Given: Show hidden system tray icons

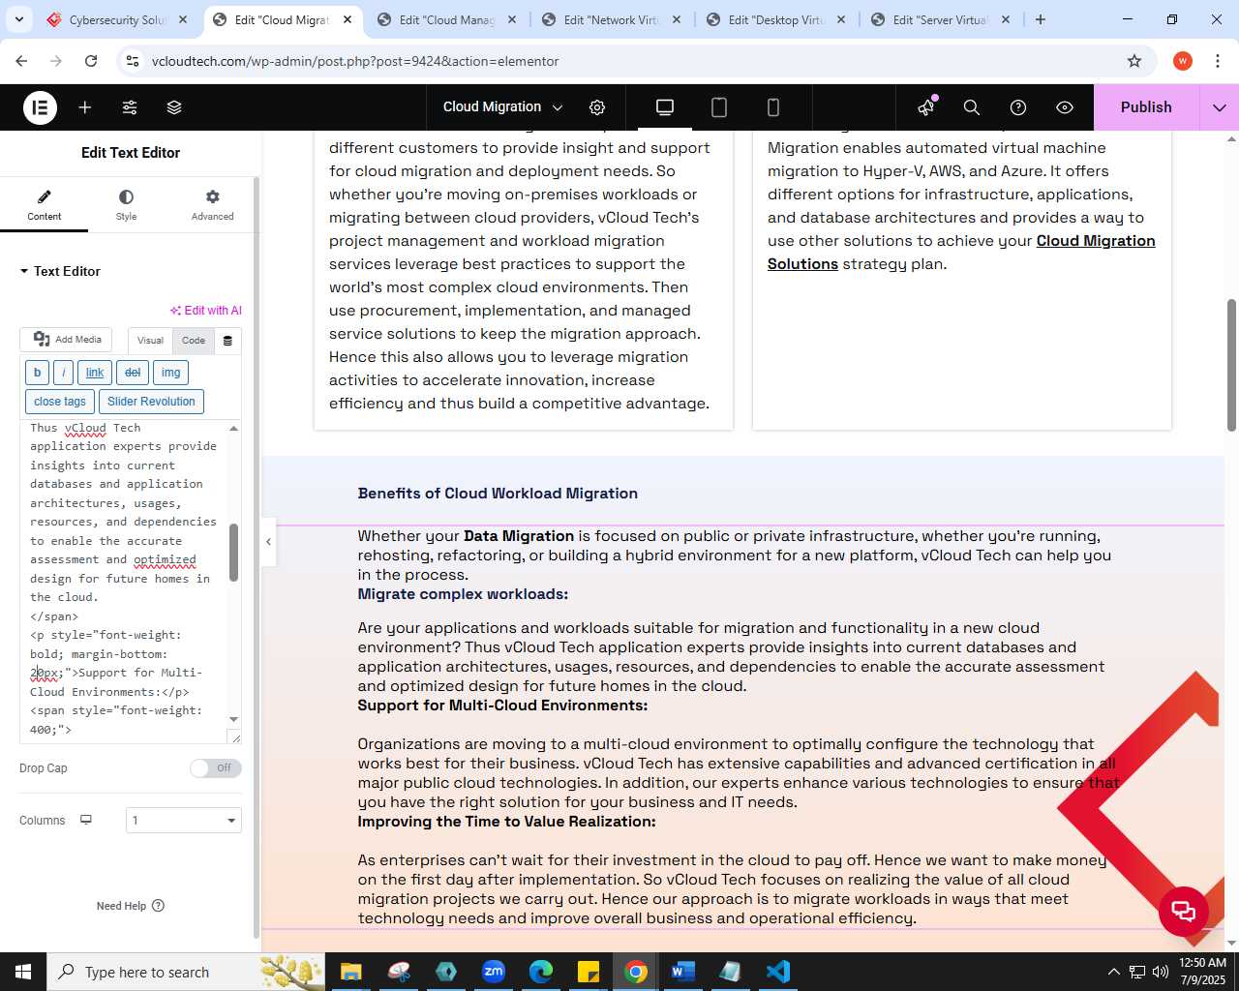Looking at the screenshot, I should click(x=1113, y=972).
